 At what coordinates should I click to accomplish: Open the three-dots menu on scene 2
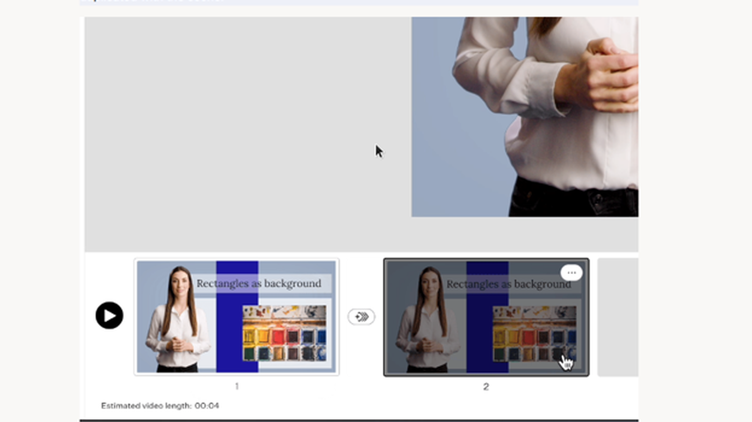[572, 273]
